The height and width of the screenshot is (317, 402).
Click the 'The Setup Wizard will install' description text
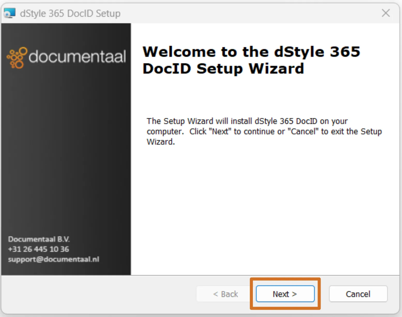click(x=264, y=131)
